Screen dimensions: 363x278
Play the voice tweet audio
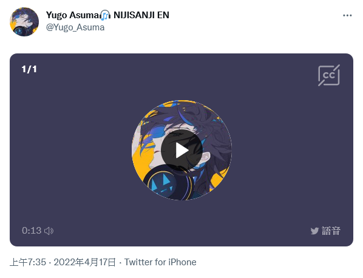pos(181,150)
